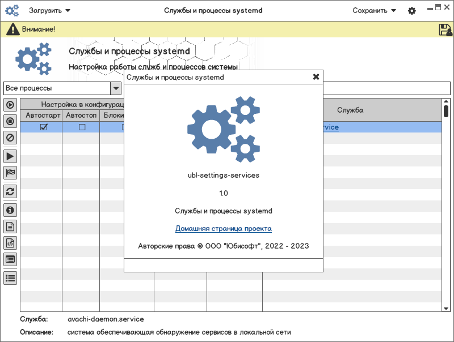454x342 pixels.
Task: Click the Автостарт column header
Action: [43, 115]
